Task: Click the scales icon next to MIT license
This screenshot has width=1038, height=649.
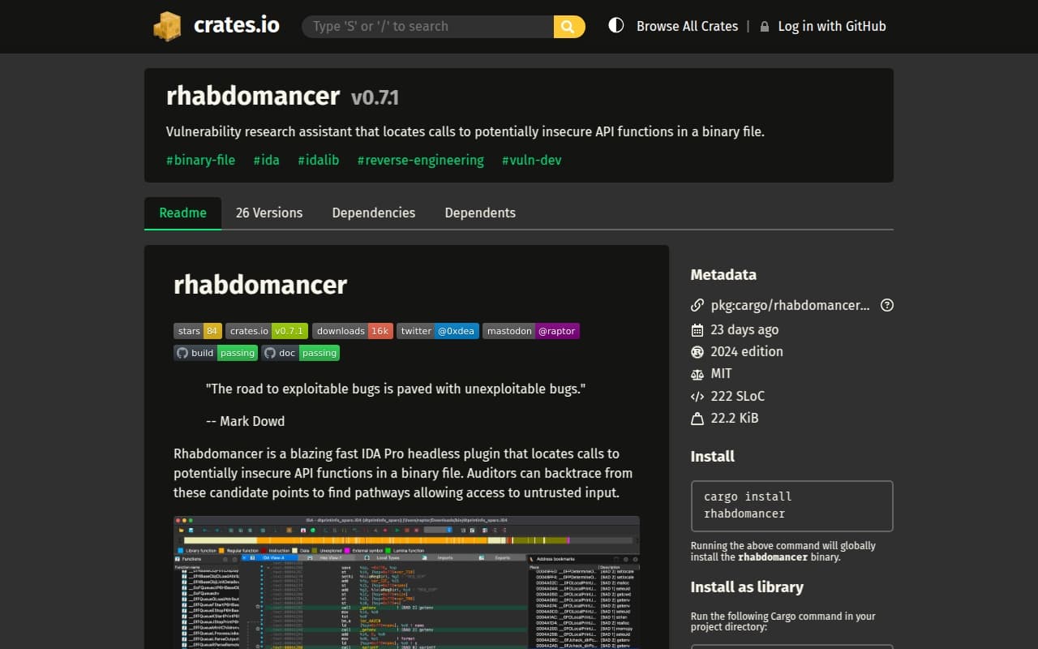Action: [697, 374]
